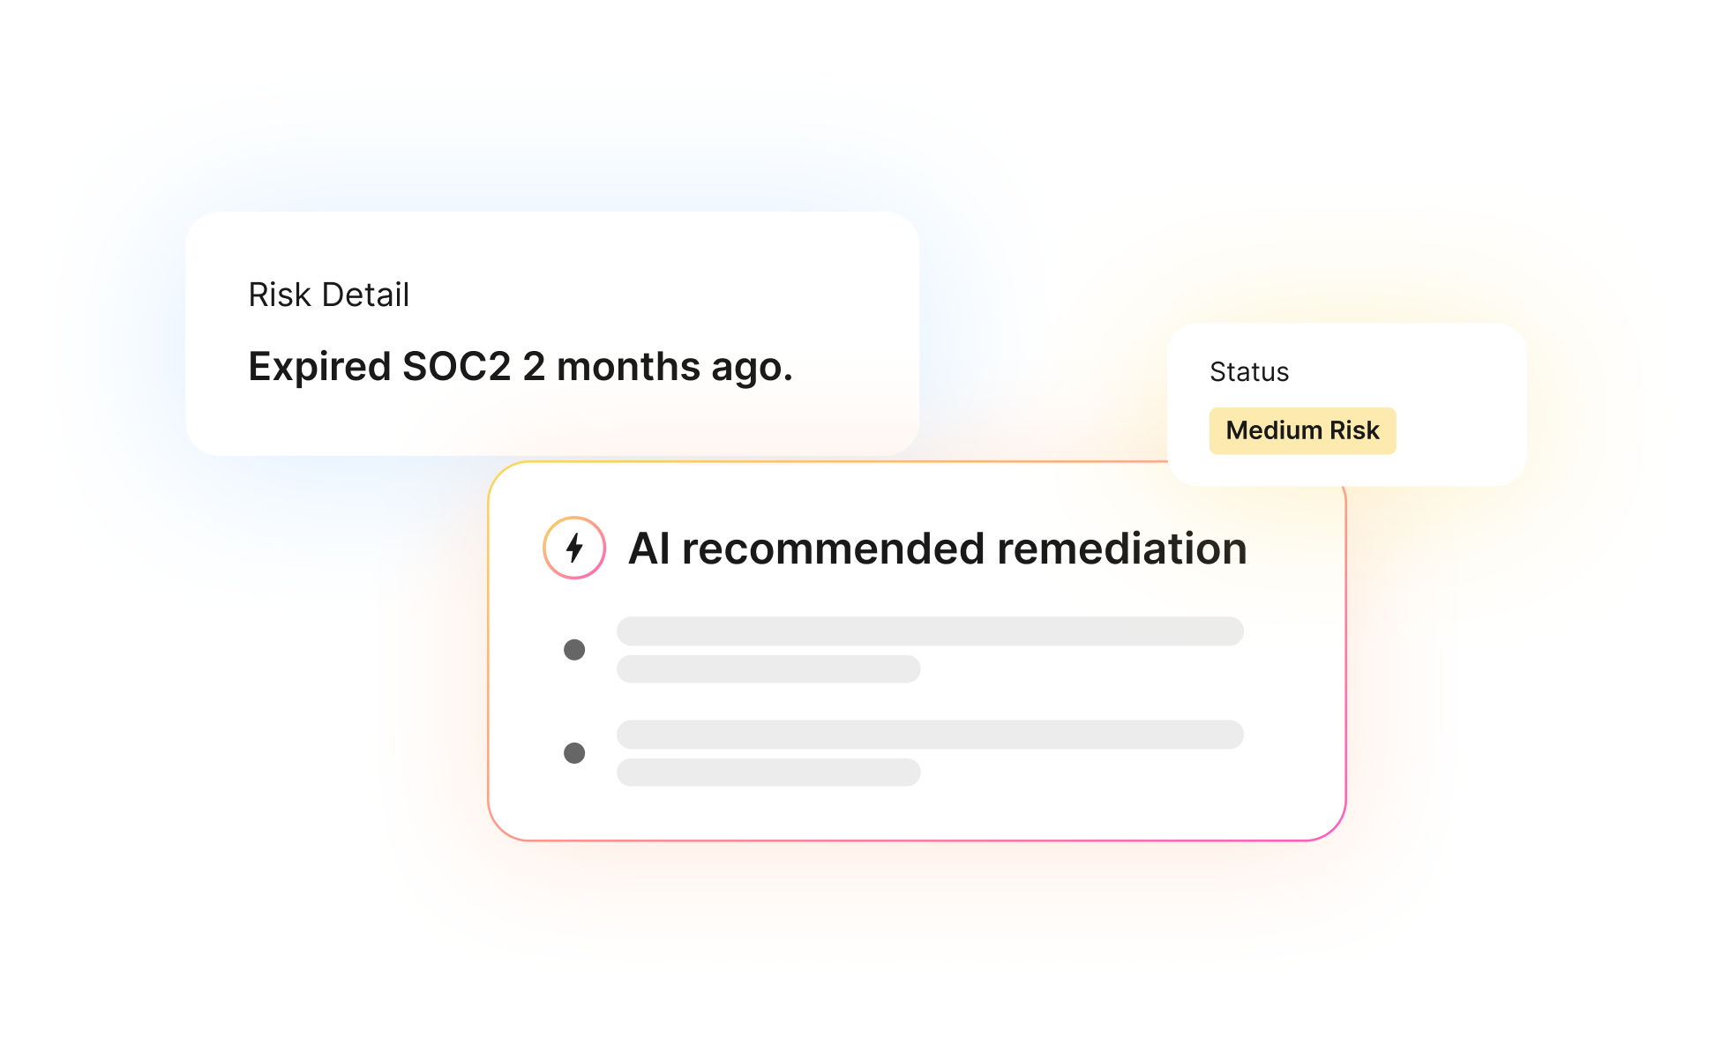This screenshot has height=1053, width=1715.
Task: Click the word 'remediation' in the heading
Action: coord(1122,549)
